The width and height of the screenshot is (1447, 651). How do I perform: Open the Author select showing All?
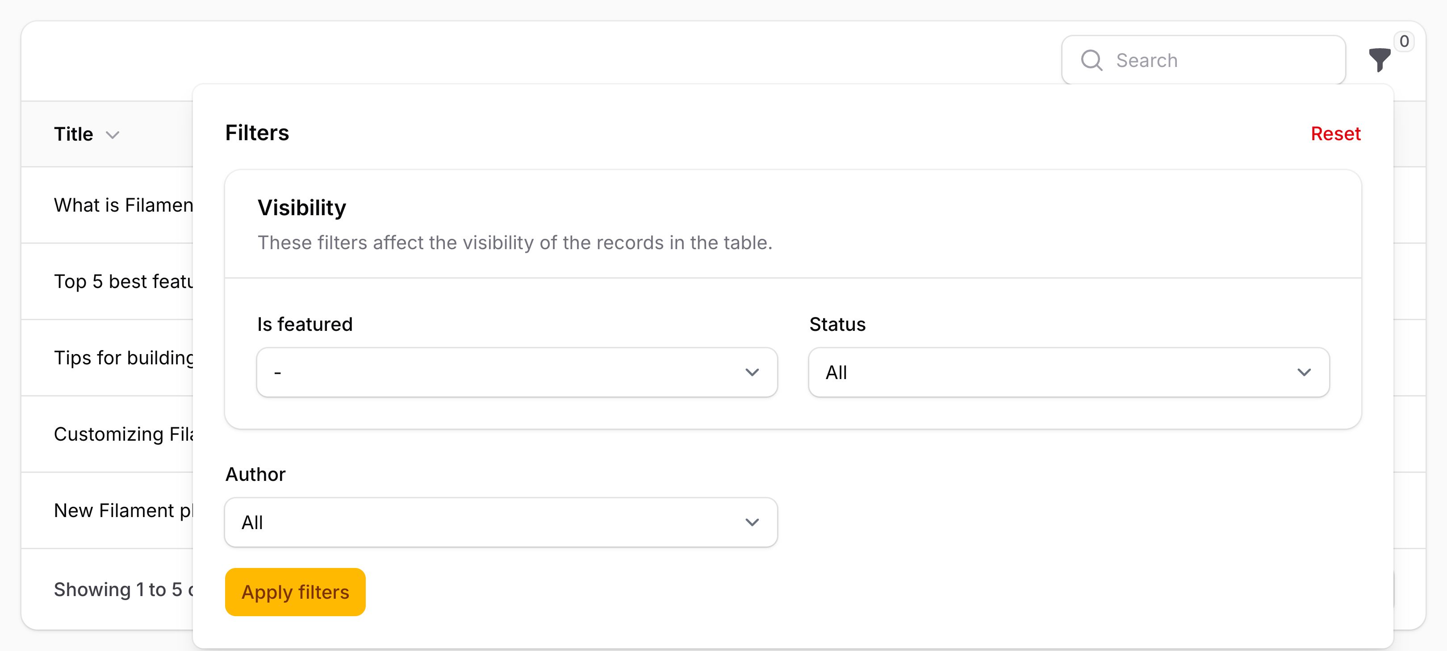pyautogui.click(x=501, y=522)
